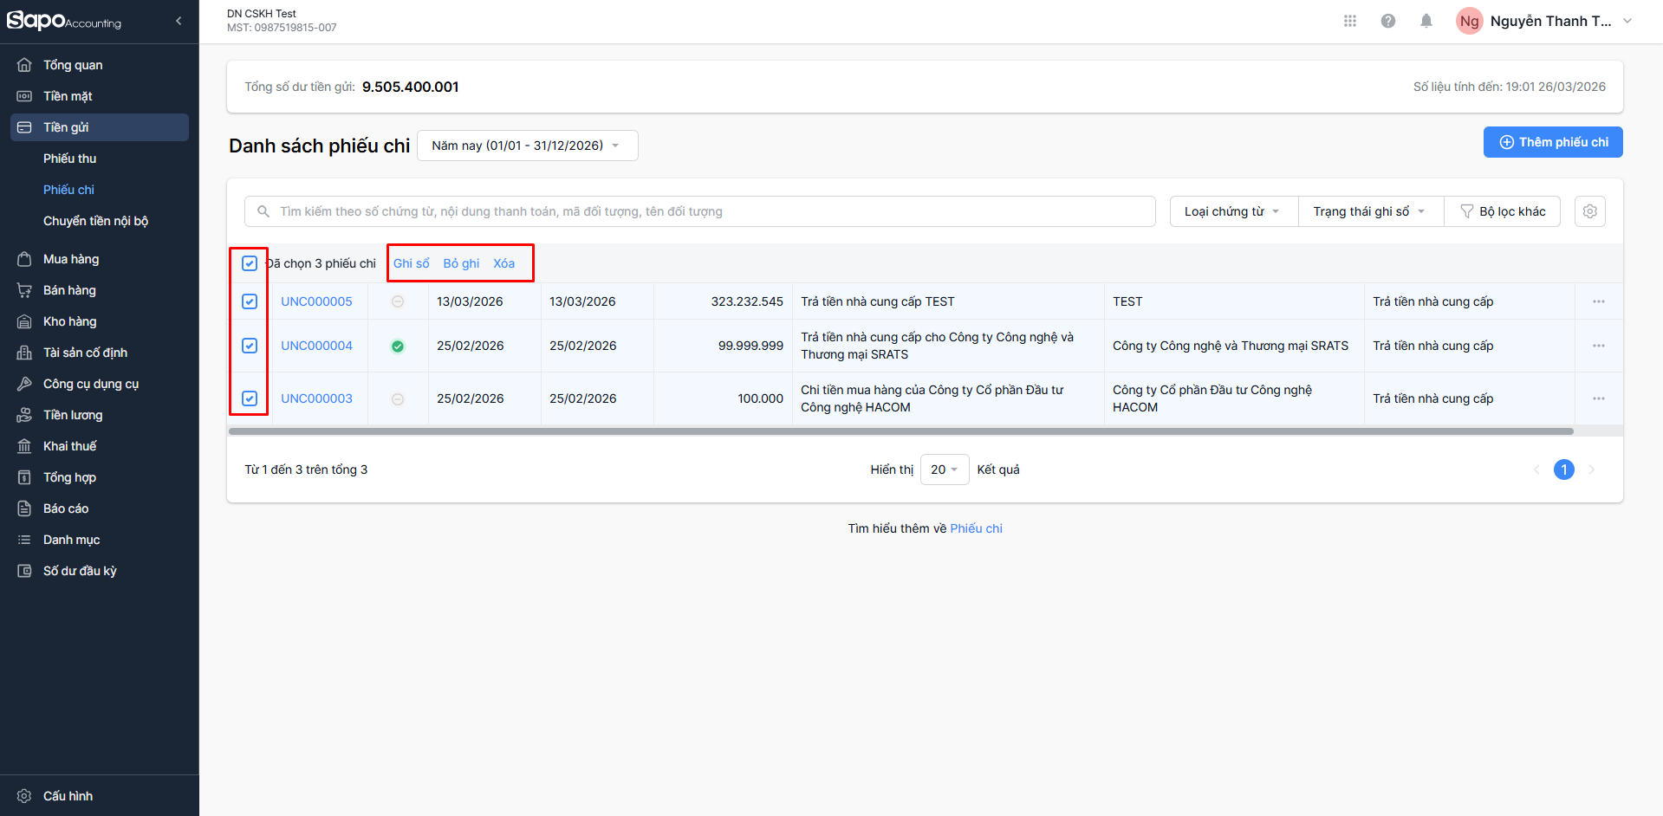Click the table settings gear icon
The width and height of the screenshot is (1663, 816).
coord(1589,211)
